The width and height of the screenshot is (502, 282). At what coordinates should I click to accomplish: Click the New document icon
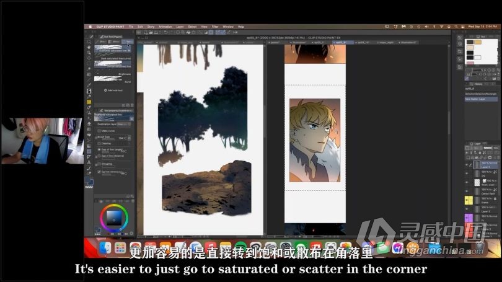[x=146, y=32]
